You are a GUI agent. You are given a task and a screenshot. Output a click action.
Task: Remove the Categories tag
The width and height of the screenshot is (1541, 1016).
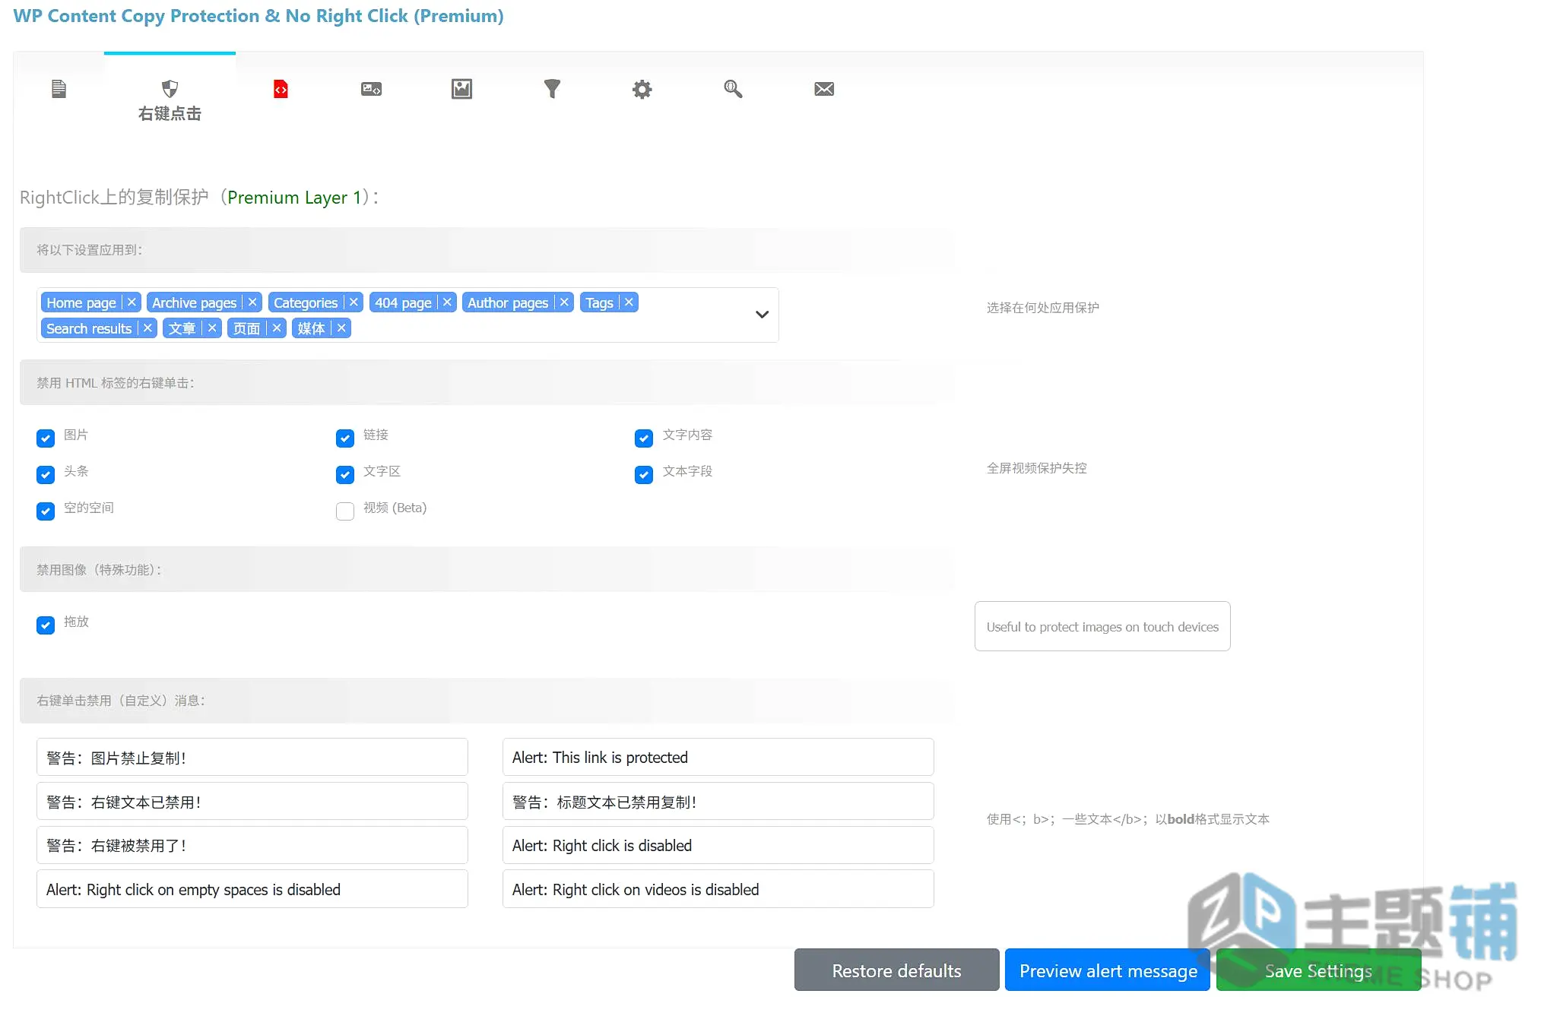354,302
